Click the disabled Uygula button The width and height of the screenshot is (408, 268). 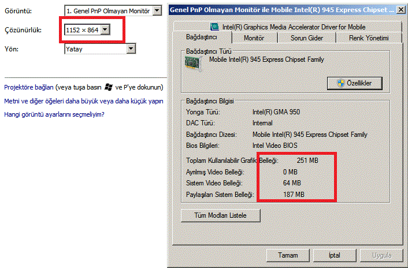pos(381,255)
